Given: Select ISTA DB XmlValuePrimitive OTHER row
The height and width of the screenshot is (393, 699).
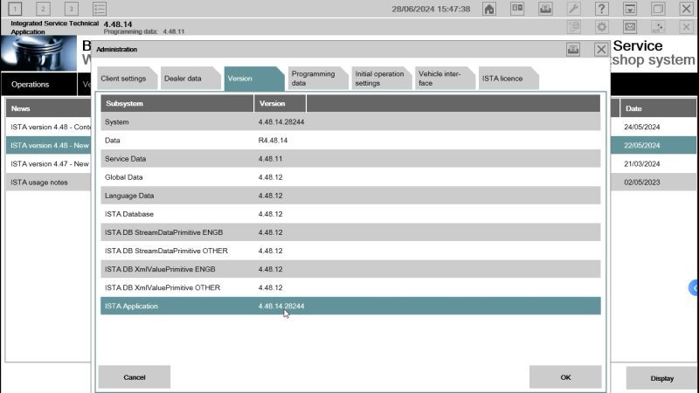Looking at the screenshot, I should pyautogui.click(x=350, y=287).
